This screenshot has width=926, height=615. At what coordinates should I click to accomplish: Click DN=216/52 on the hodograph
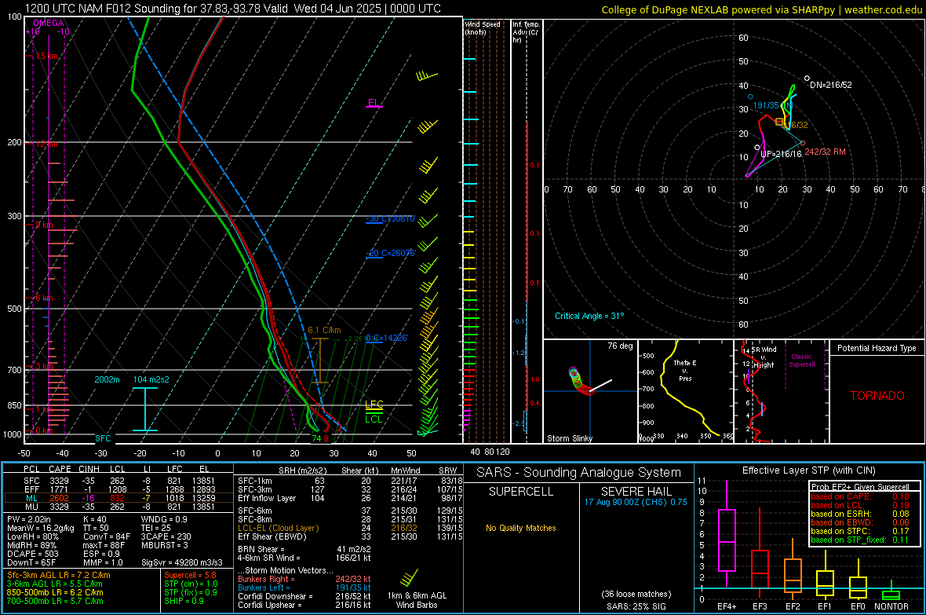831,85
